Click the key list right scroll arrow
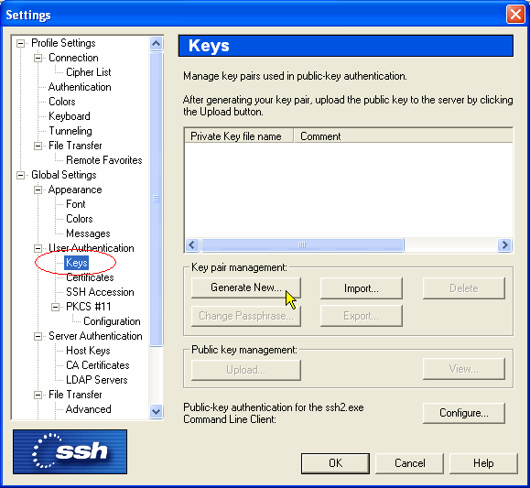This screenshot has height=488, width=530. 504,244
